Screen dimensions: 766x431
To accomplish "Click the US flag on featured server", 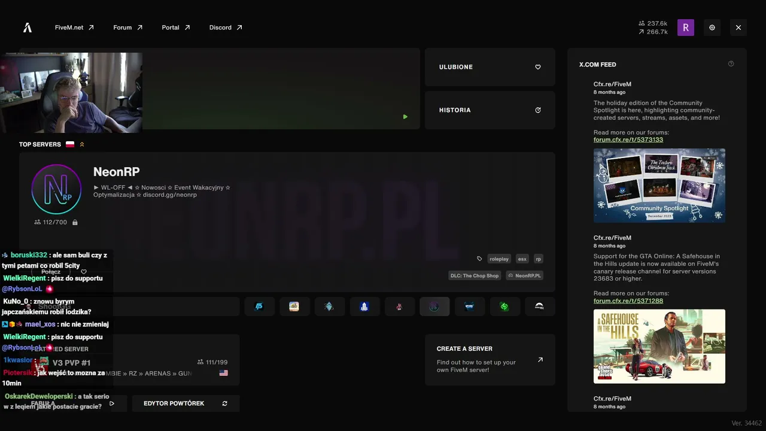I will 224,373.
